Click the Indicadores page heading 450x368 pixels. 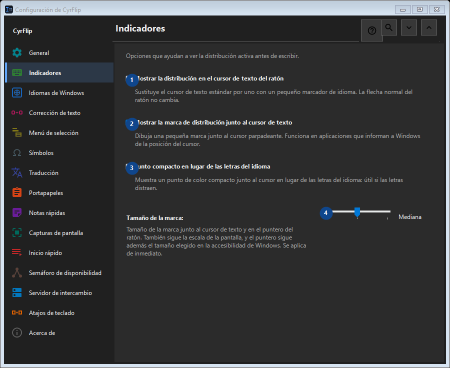point(140,28)
